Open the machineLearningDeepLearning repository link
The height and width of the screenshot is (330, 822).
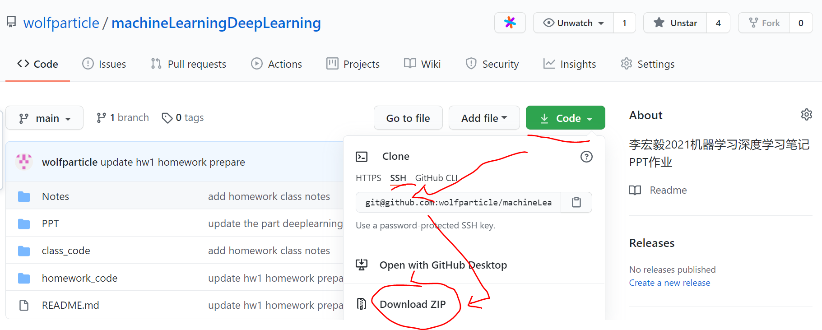tap(216, 23)
